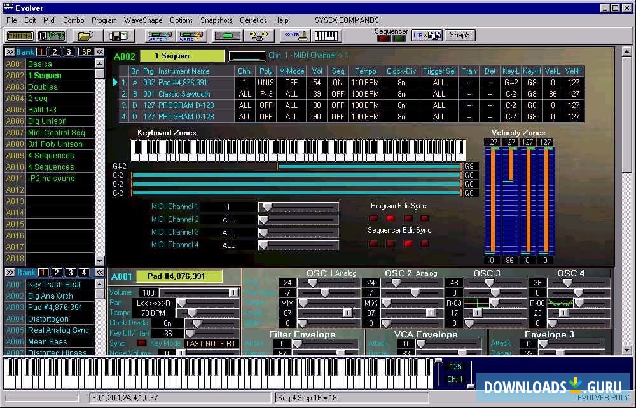Click the open folder toolbar icon
636x408 pixels.
pos(86,36)
